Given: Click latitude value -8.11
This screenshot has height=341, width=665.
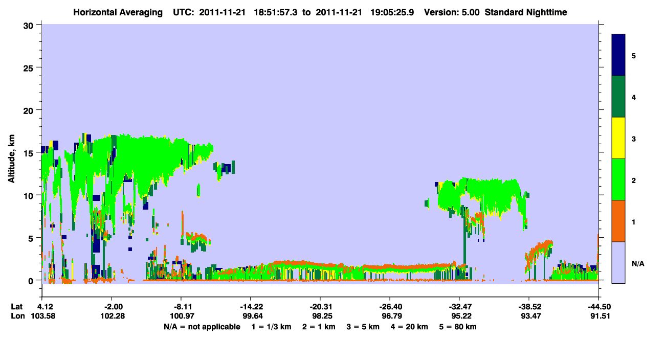Looking at the screenshot, I should pos(181,307).
